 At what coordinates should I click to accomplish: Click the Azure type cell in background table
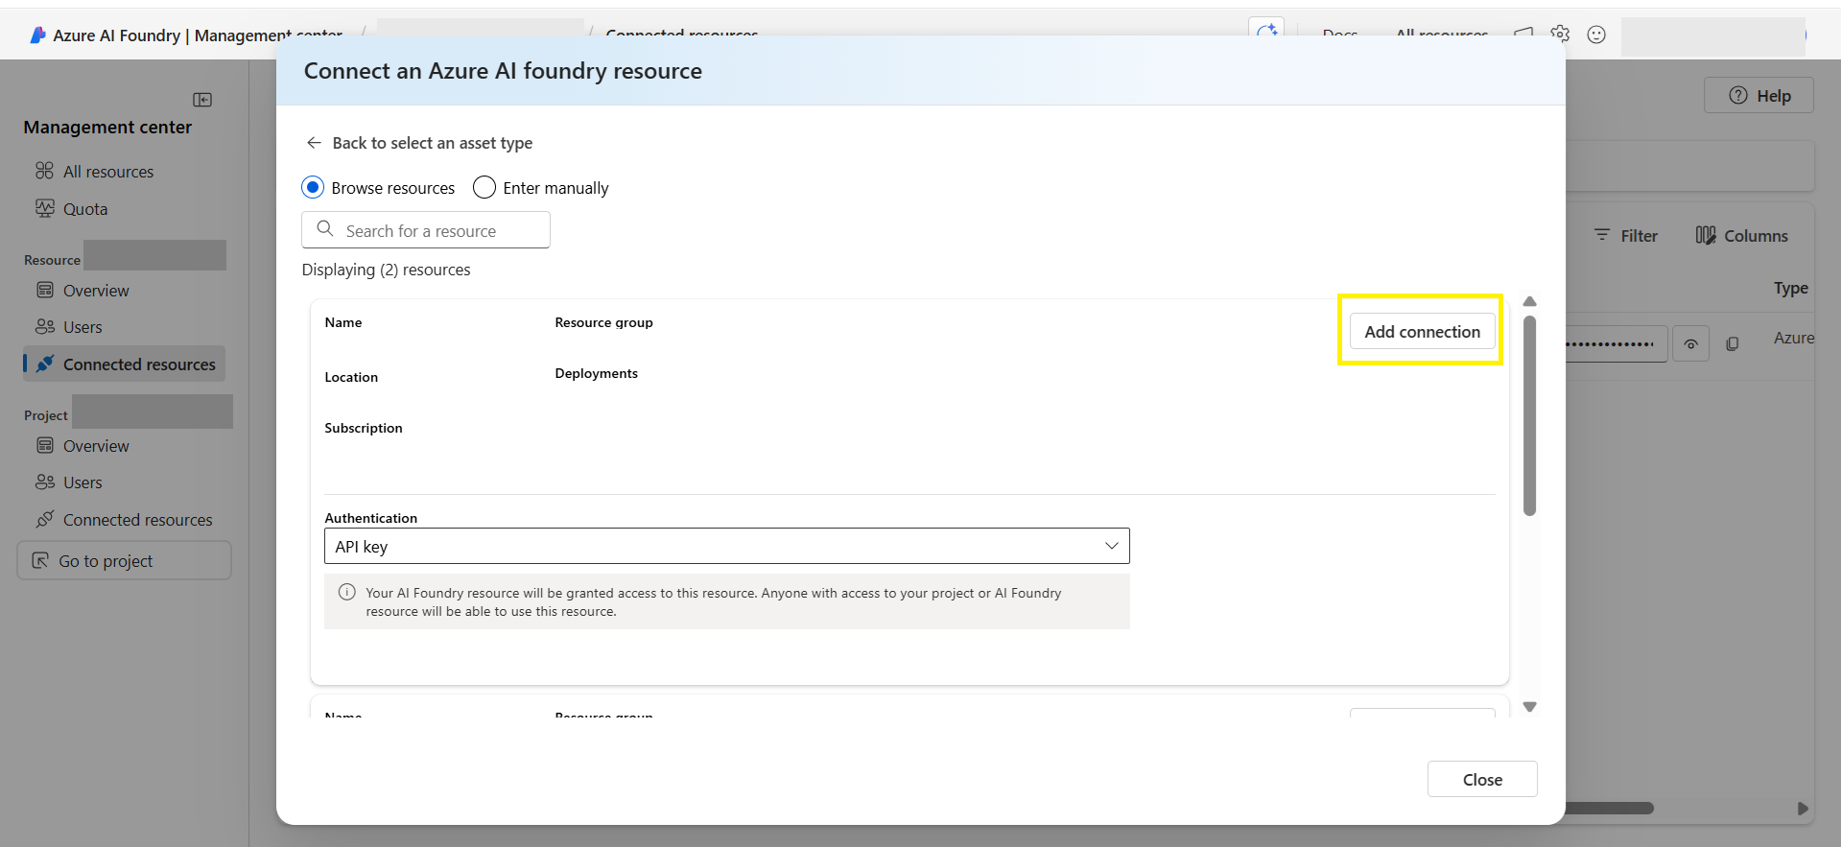pos(1793,338)
